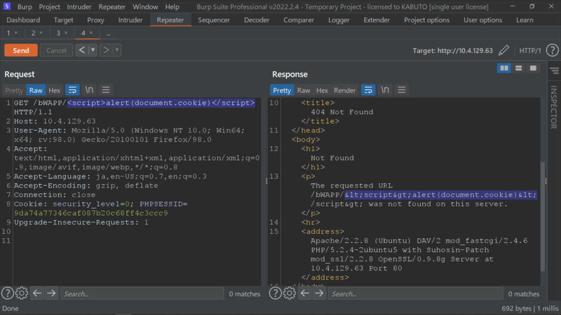Open previous request history dropdown arrow
Viewport: 561px width, 315px height.
tap(93, 50)
